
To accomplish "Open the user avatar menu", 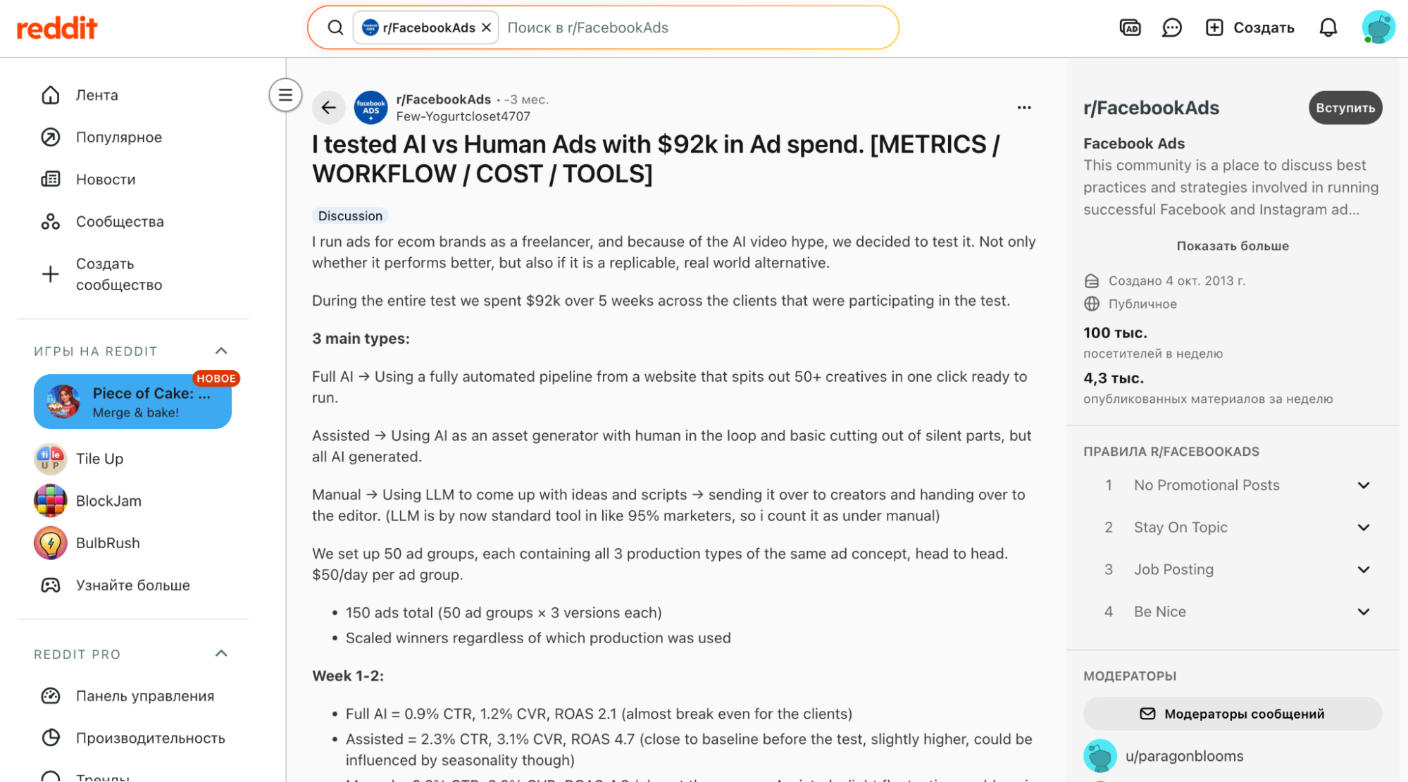I will [x=1378, y=27].
